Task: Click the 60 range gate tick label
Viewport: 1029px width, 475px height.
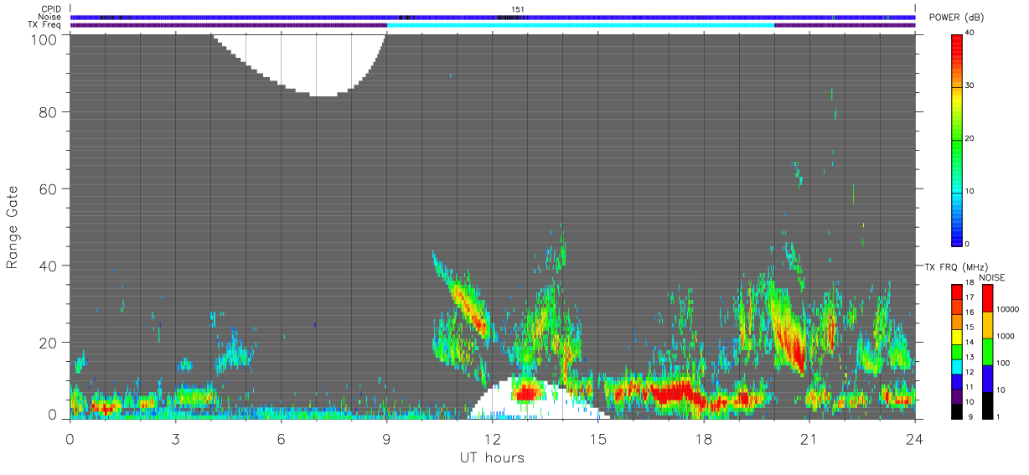Action: [47, 188]
